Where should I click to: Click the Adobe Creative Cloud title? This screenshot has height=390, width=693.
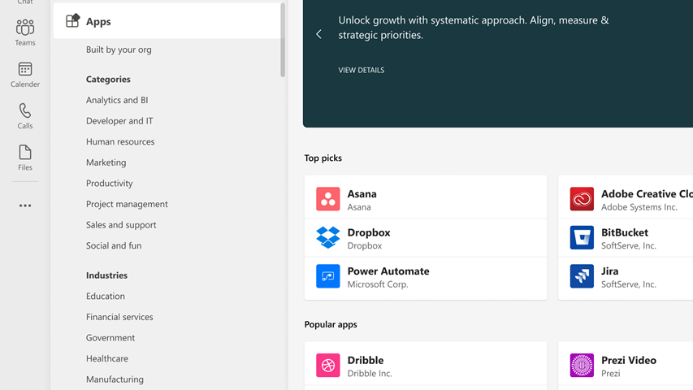[647, 193]
